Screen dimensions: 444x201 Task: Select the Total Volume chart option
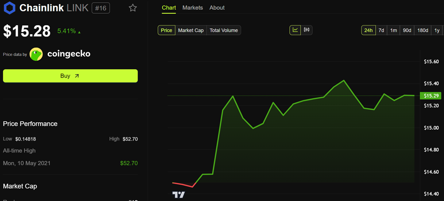click(224, 30)
